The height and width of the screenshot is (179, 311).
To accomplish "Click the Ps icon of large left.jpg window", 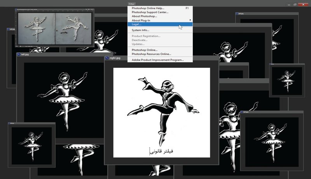I will (19, 54).
